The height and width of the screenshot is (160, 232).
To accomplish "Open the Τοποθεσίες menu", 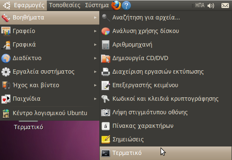I will coord(65,6).
